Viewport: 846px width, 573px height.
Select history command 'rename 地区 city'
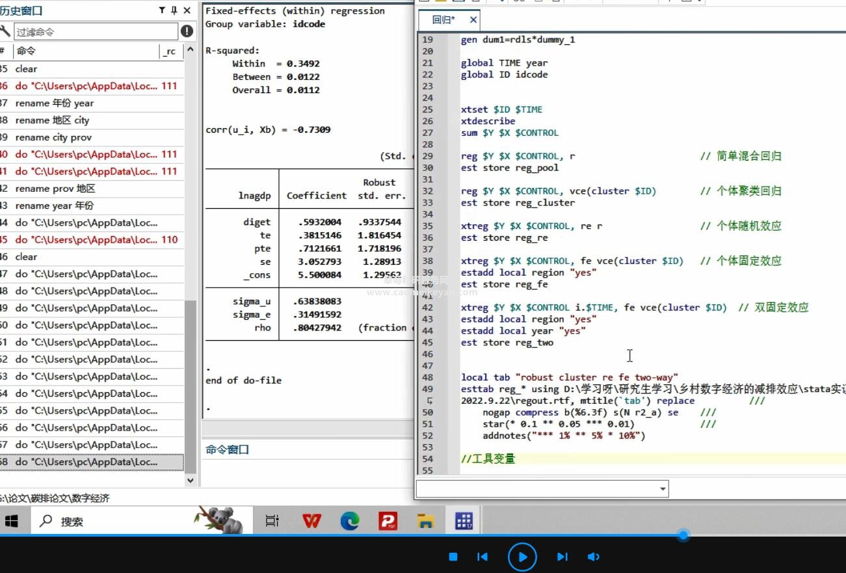pyautogui.click(x=52, y=120)
